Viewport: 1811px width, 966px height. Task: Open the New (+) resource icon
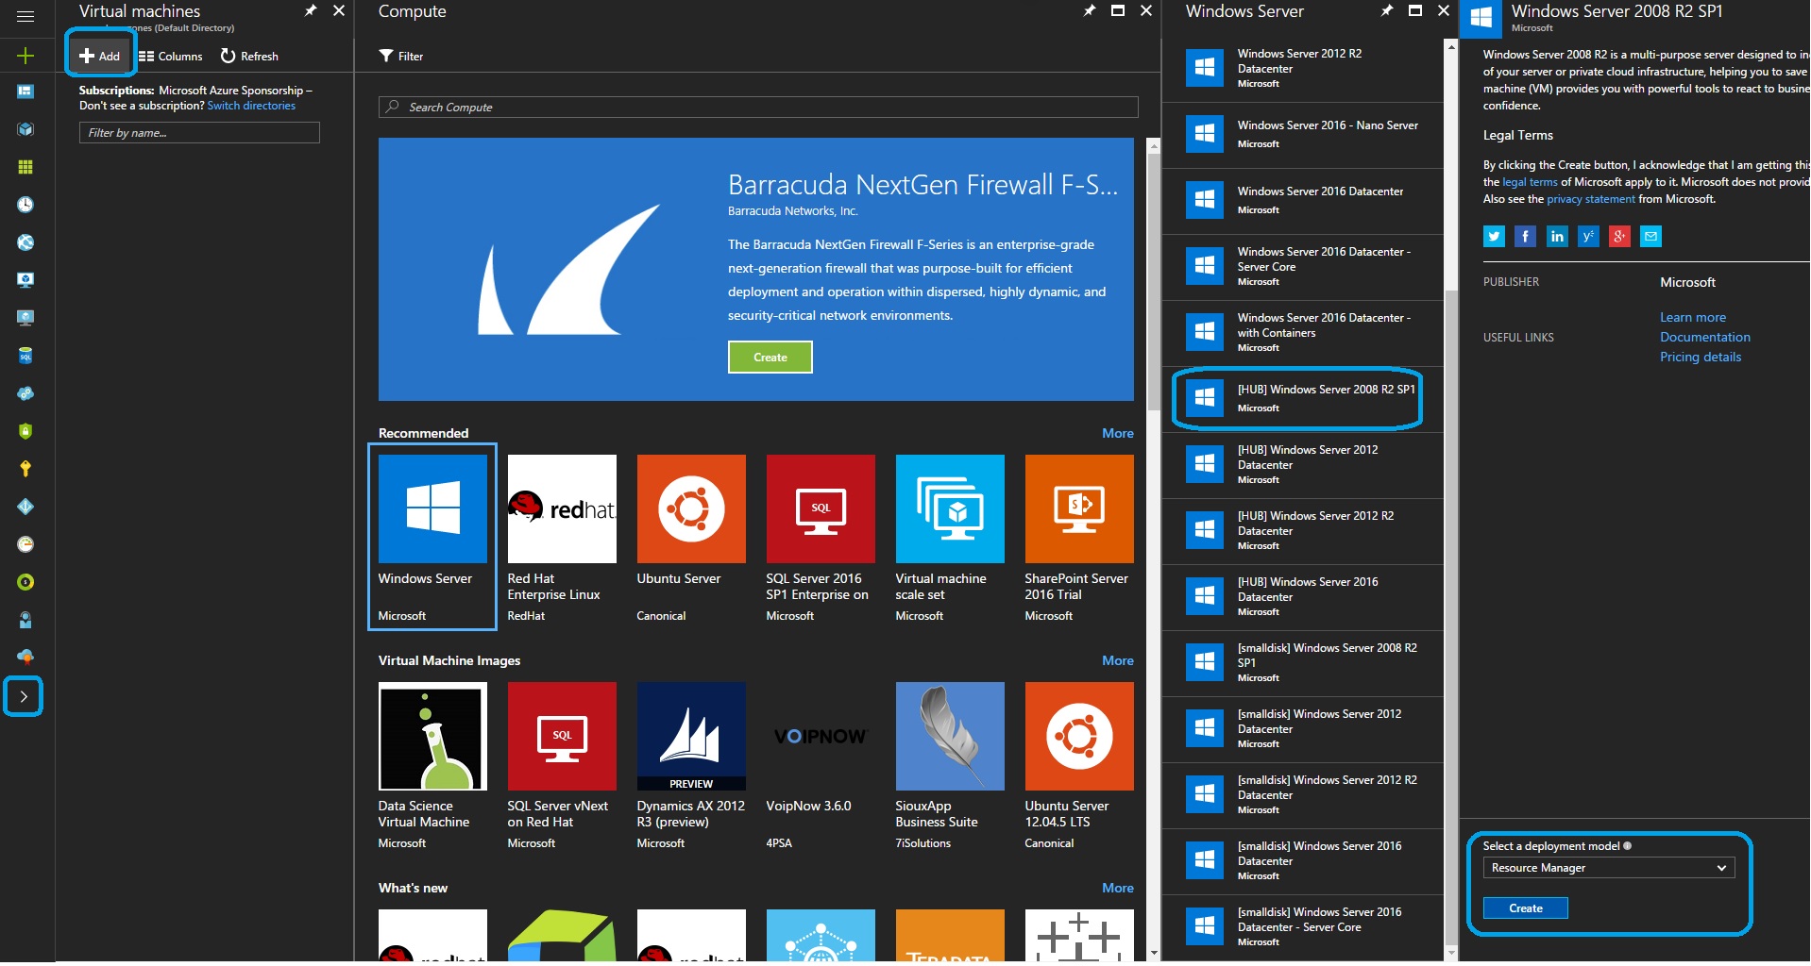click(x=25, y=55)
